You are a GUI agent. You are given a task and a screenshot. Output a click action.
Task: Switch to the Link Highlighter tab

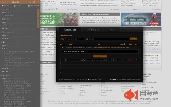click(92, 30)
